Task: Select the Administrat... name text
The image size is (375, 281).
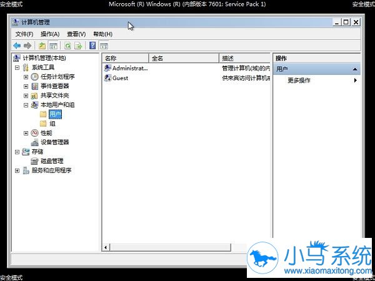Action: 130,68
